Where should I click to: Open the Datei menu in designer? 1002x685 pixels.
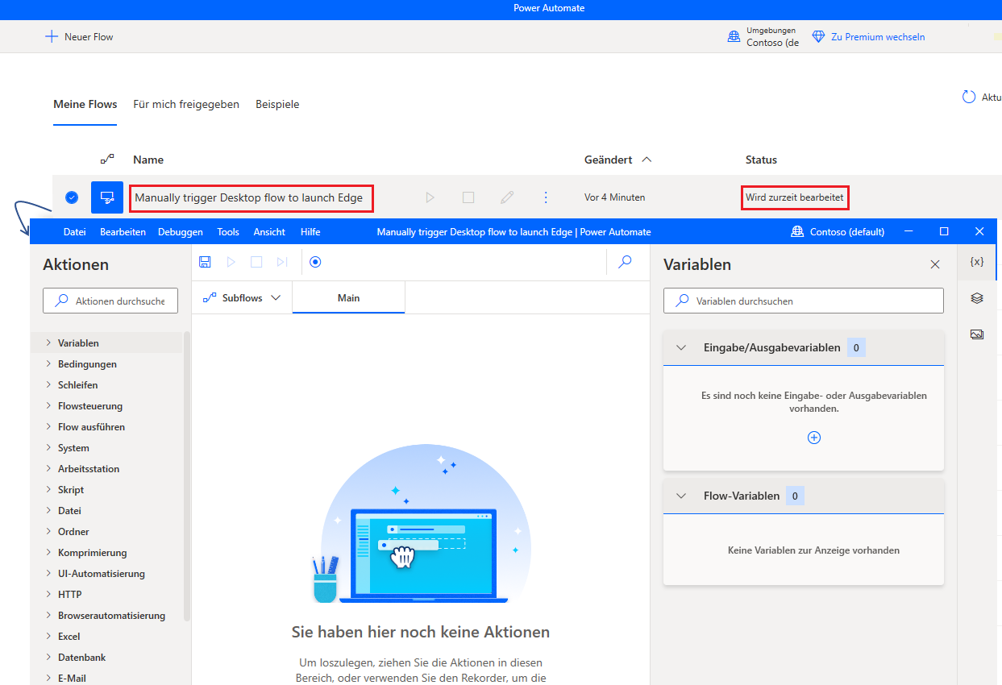(x=75, y=232)
